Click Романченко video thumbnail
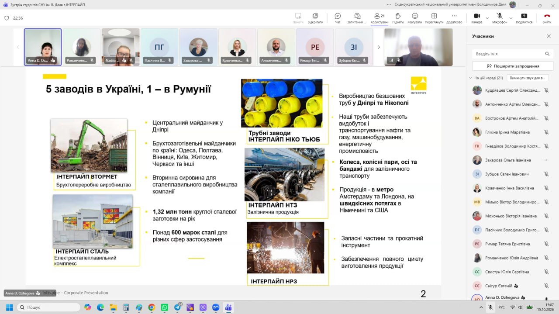 click(x=82, y=47)
